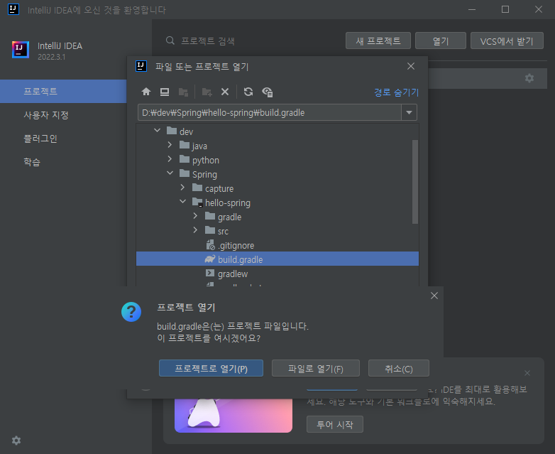Click the search magnifier icon for projects
This screenshot has height=454, width=555.
[x=170, y=40]
